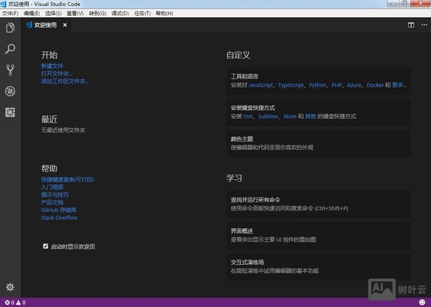The image size is (431, 307).
Task: Click the Python language link
Action: [x=317, y=85]
